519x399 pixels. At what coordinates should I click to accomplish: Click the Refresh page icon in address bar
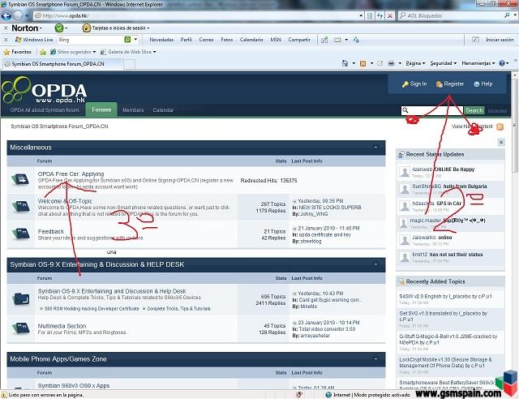(x=380, y=15)
